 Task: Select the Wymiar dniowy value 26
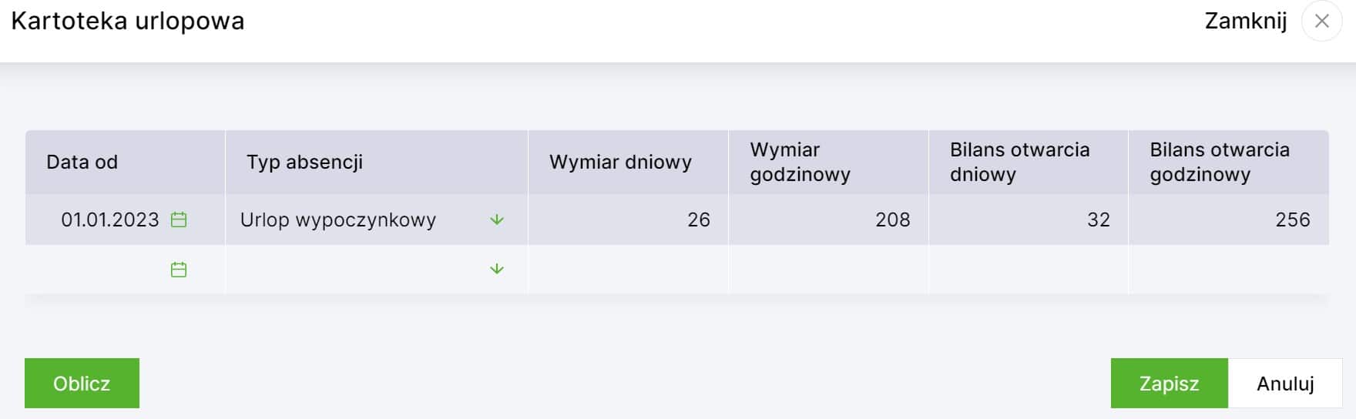[x=699, y=220]
